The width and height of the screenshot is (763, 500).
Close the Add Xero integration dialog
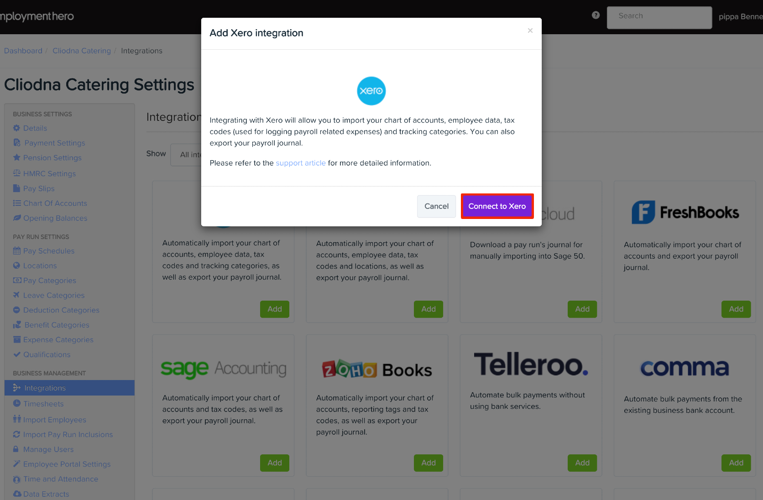(530, 31)
